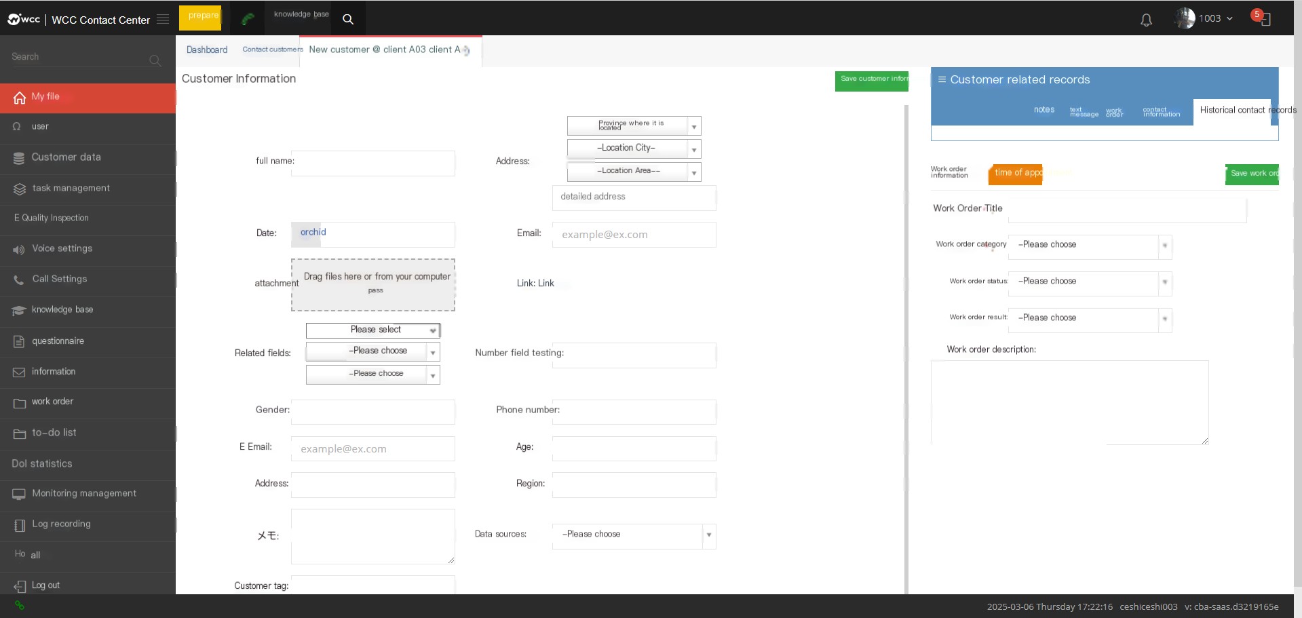Open the Location Area dropdown
The height and width of the screenshot is (618, 1302).
[634, 172]
